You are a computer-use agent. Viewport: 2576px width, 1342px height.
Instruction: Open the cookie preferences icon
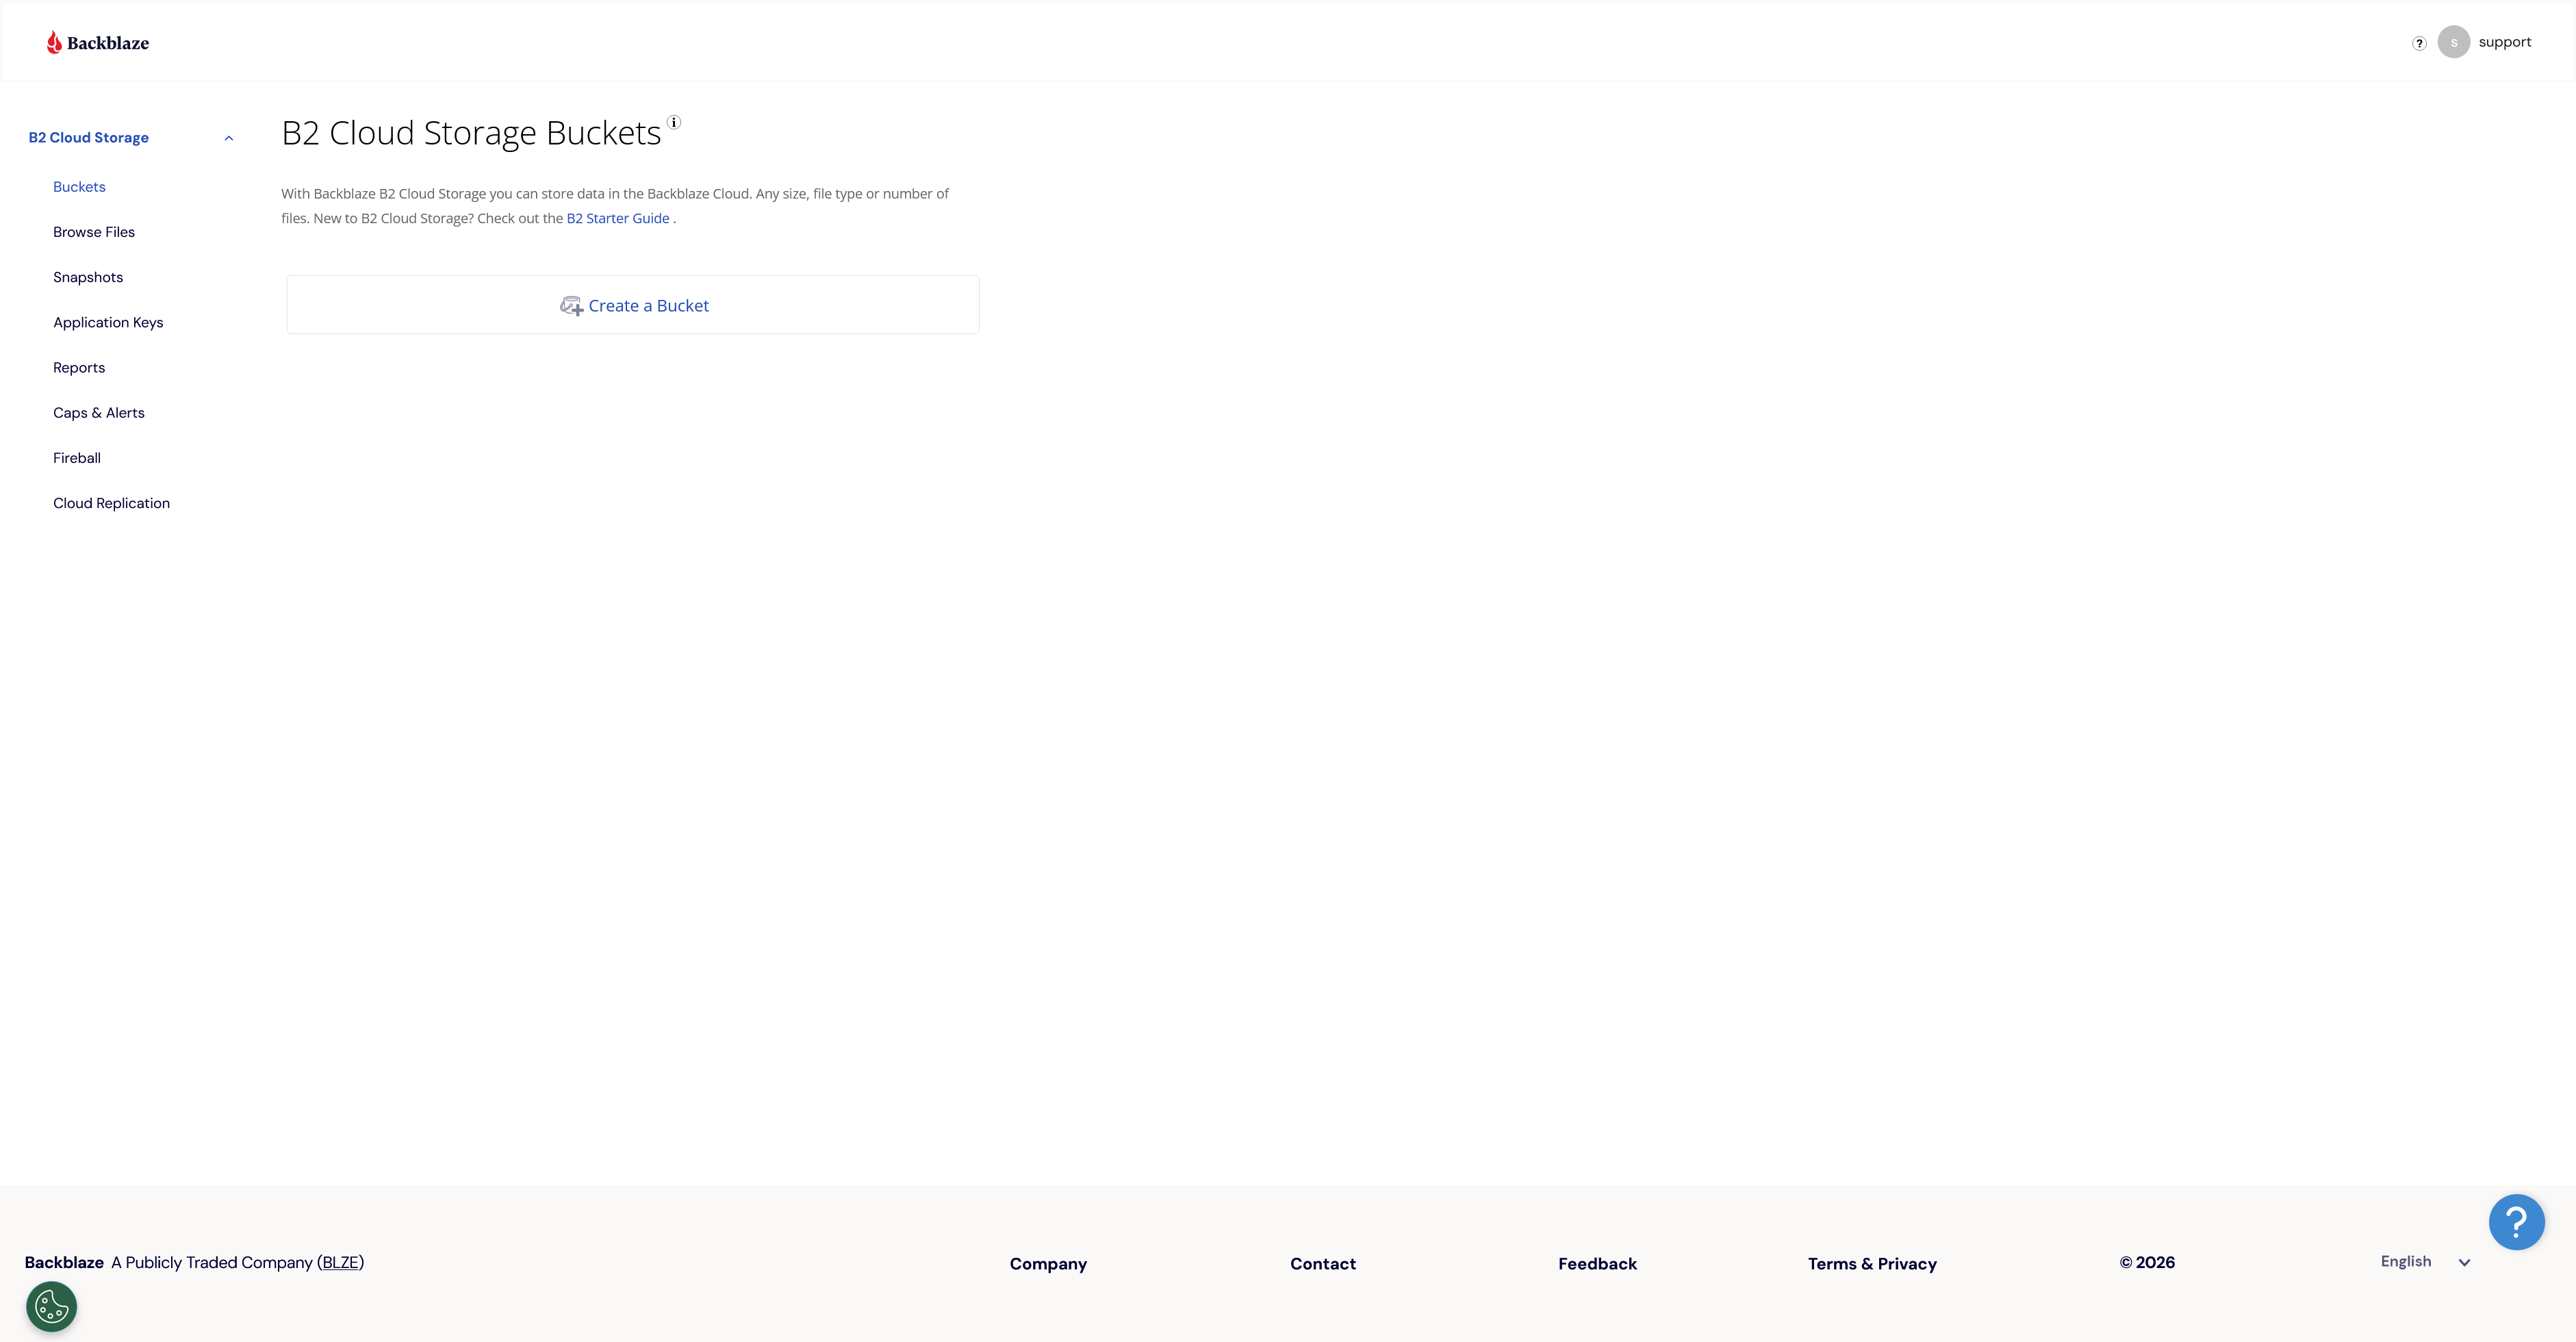[51, 1306]
